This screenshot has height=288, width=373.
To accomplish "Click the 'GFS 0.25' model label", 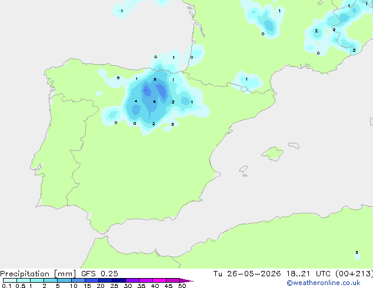I will click(99, 274).
